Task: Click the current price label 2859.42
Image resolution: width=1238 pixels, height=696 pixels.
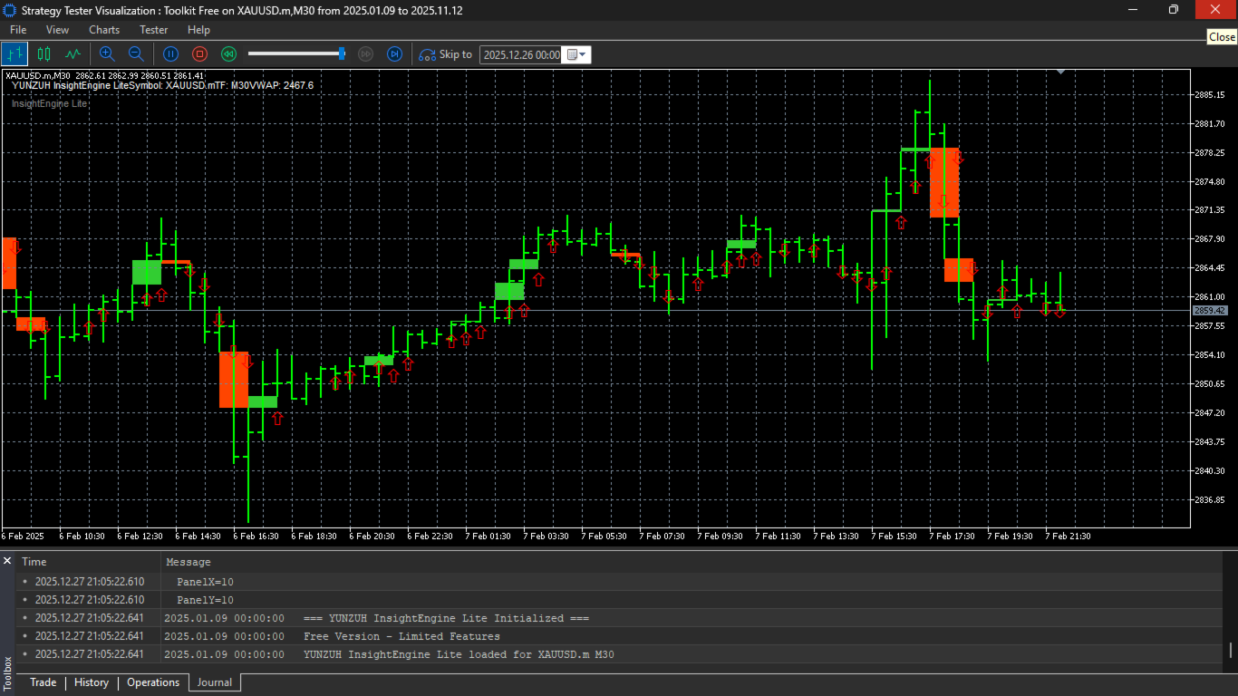Action: tap(1209, 311)
